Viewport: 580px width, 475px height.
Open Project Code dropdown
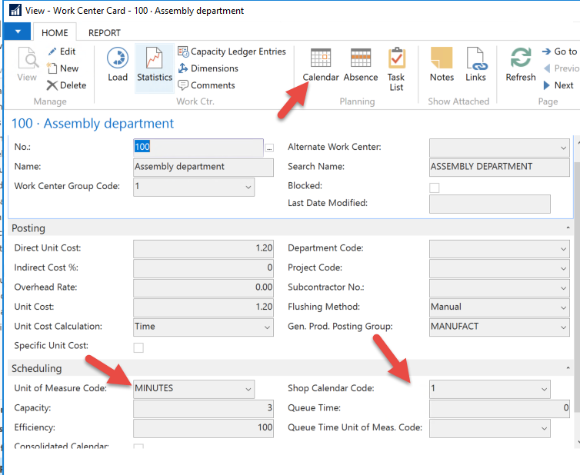563,269
